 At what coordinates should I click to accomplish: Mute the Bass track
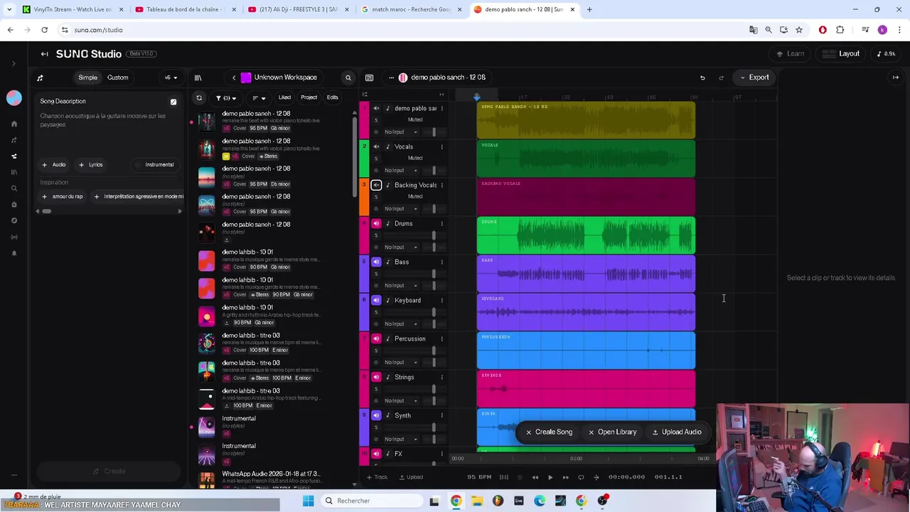point(376,262)
